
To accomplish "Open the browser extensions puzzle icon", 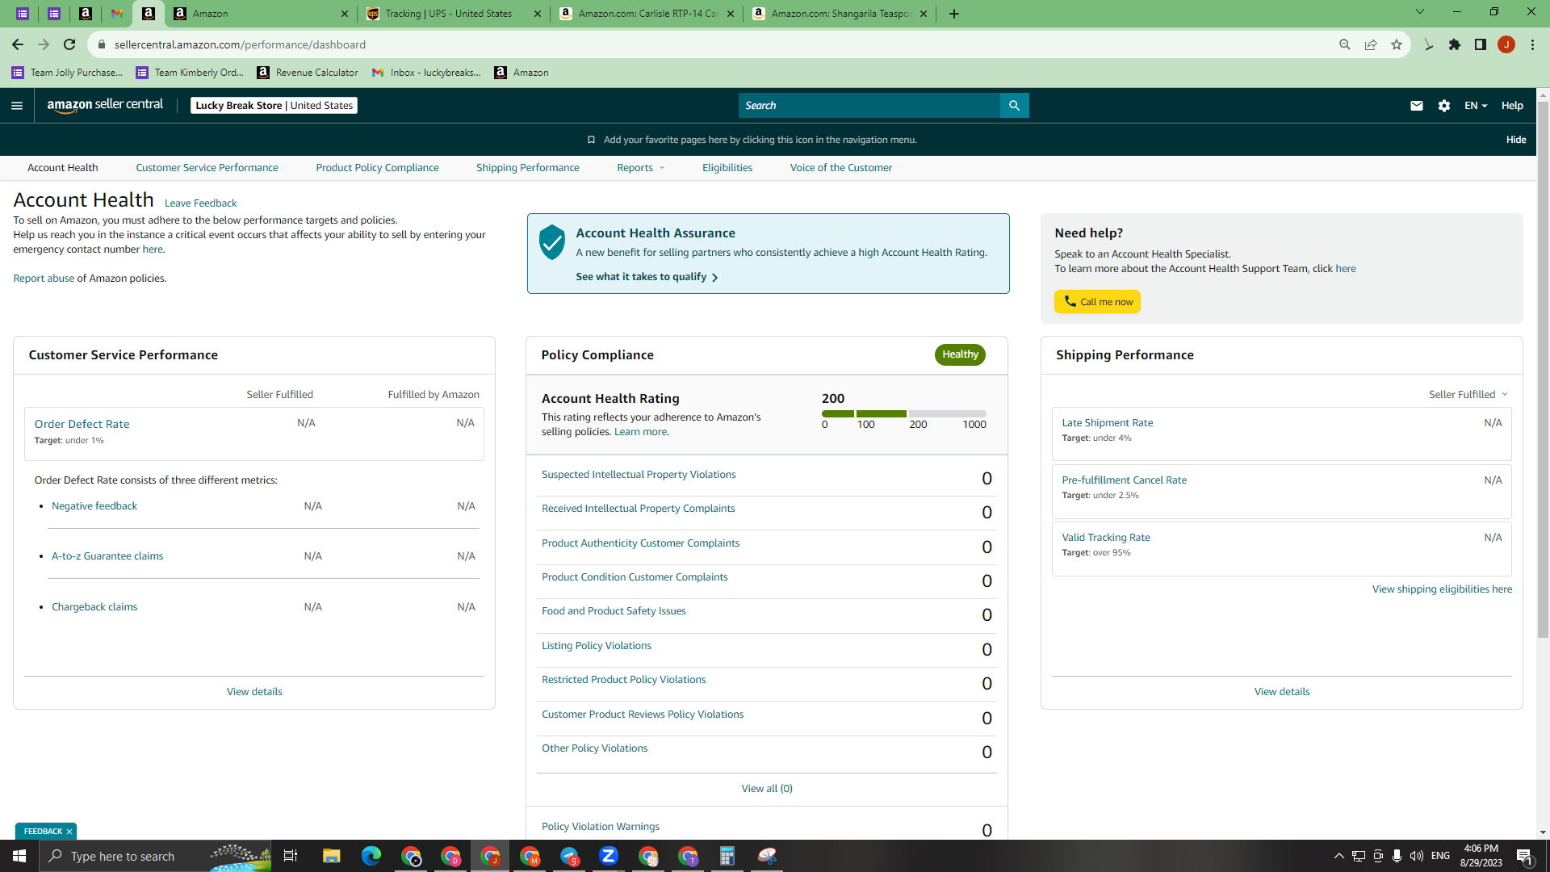I will tap(1455, 44).
